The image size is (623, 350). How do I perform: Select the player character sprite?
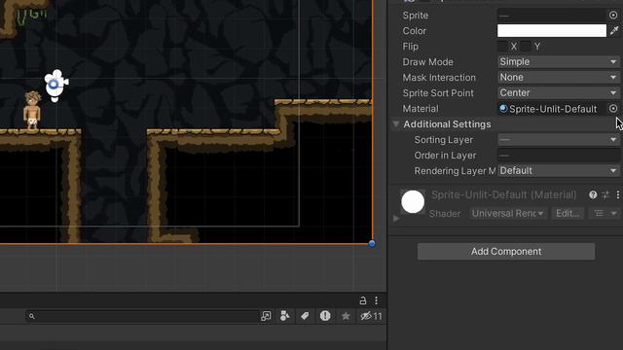pyautogui.click(x=32, y=110)
